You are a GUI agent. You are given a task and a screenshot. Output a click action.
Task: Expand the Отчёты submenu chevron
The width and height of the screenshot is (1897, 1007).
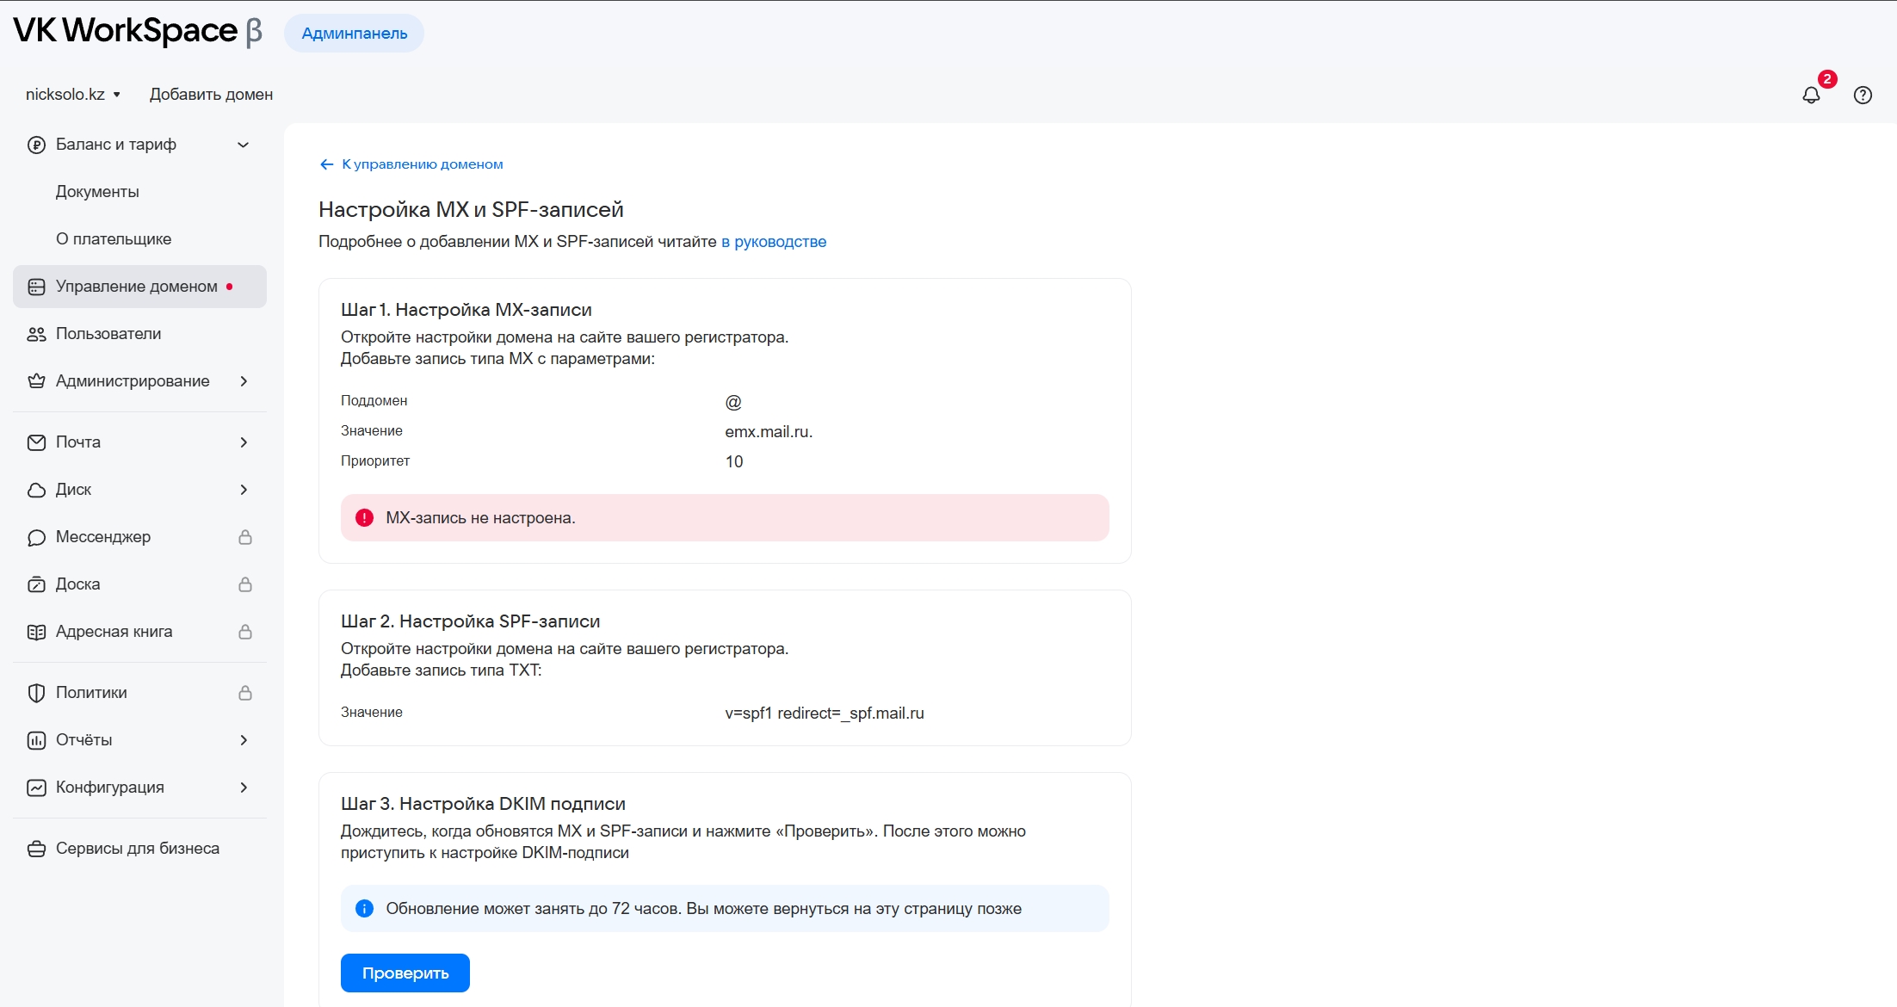[244, 740]
